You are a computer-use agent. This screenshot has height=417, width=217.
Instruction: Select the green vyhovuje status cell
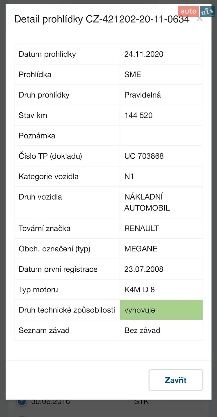(x=161, y=310)
